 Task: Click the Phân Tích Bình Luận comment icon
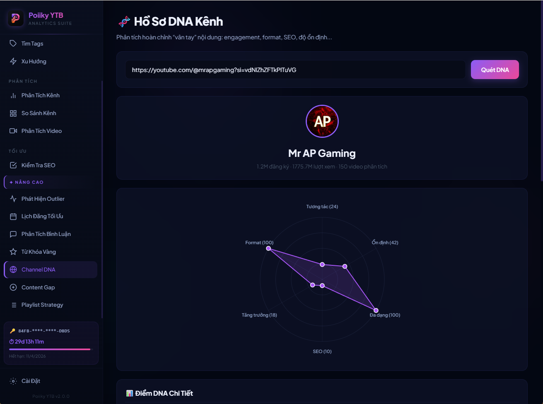13,234
